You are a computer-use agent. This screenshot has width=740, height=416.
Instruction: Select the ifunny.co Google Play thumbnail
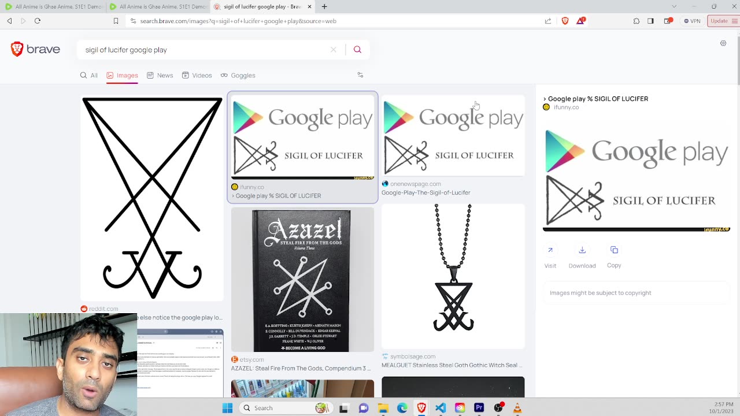click(x=302, y=138)
